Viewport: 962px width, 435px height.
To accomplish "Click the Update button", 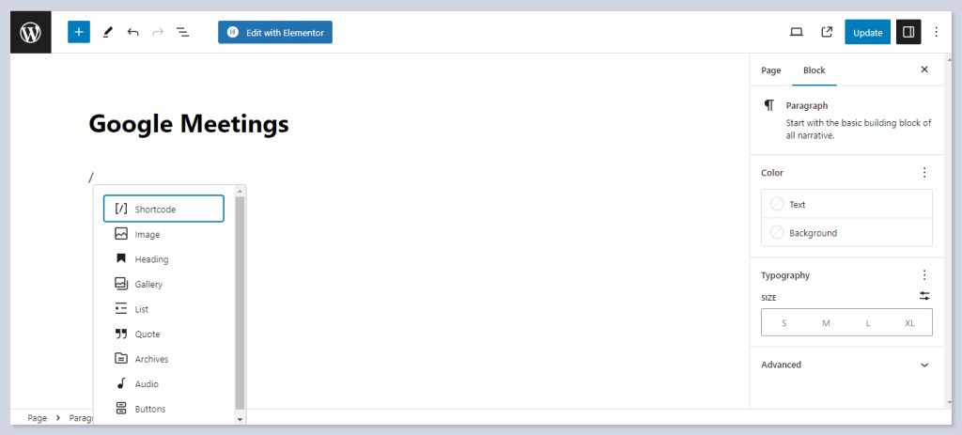I will point(867,32).
